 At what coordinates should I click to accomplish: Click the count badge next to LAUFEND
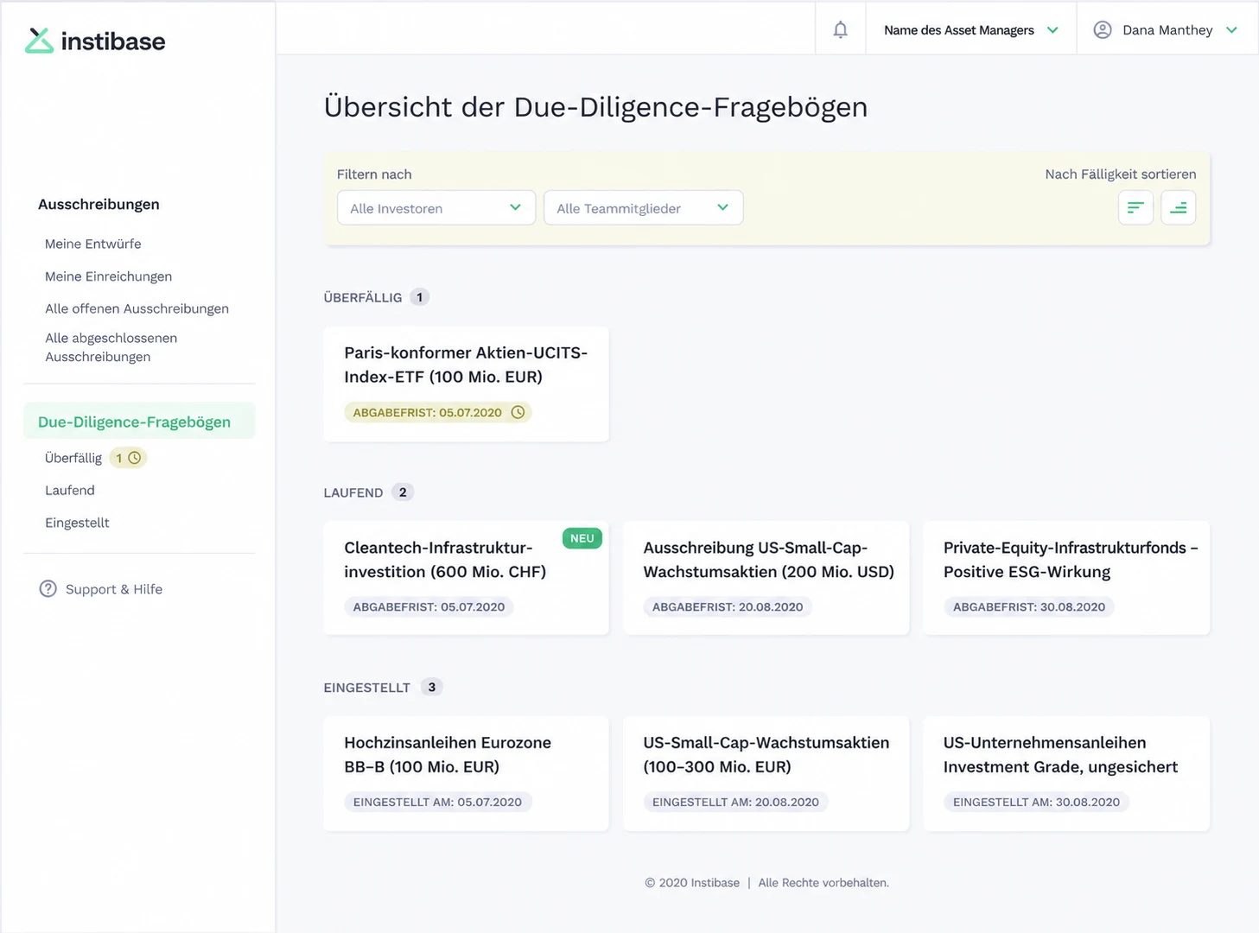[403, 492]
